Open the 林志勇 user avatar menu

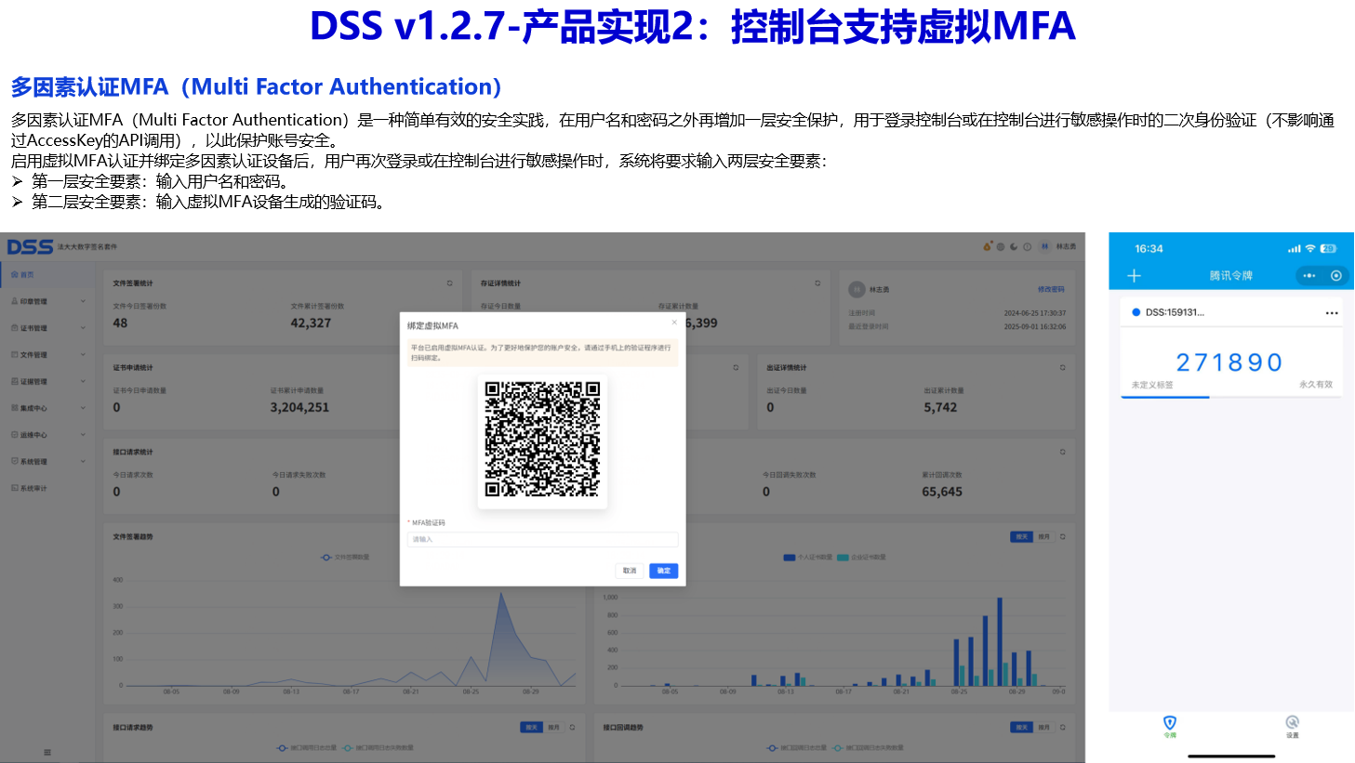coord(1045,246)
